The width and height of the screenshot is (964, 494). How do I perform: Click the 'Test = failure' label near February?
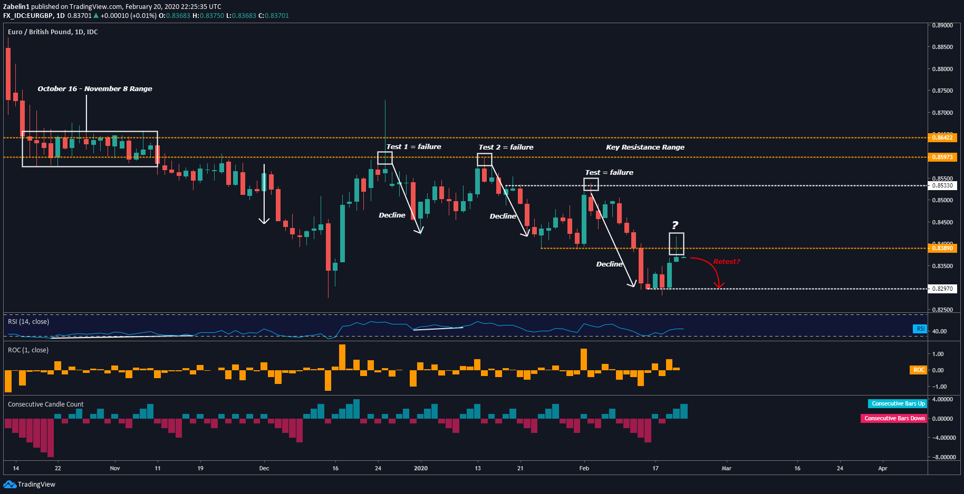tap(609, 173)
